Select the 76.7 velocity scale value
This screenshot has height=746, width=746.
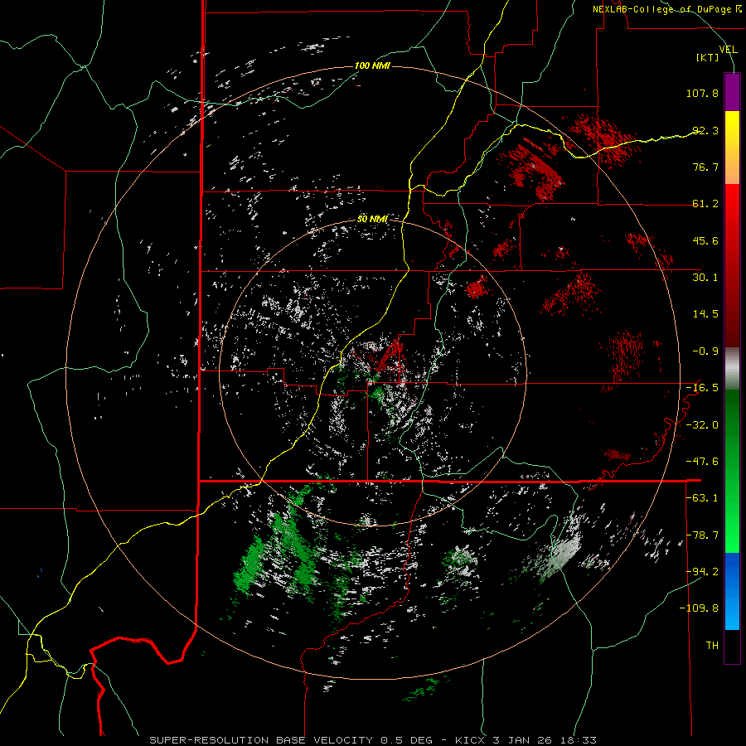705,167
